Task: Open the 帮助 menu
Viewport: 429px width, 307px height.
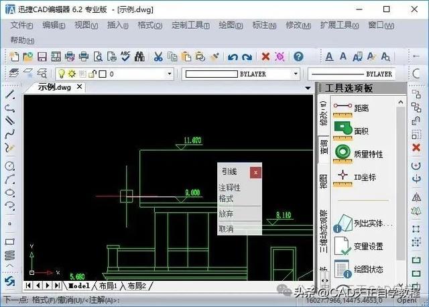Action: click(22, 40)
